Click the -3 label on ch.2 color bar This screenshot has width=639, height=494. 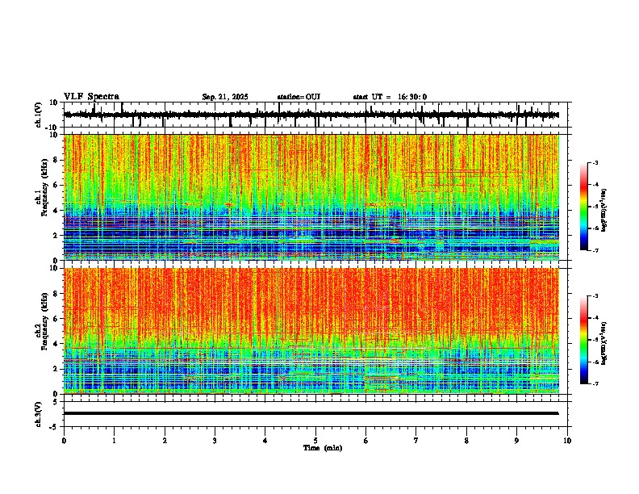[x=595, y=296]
